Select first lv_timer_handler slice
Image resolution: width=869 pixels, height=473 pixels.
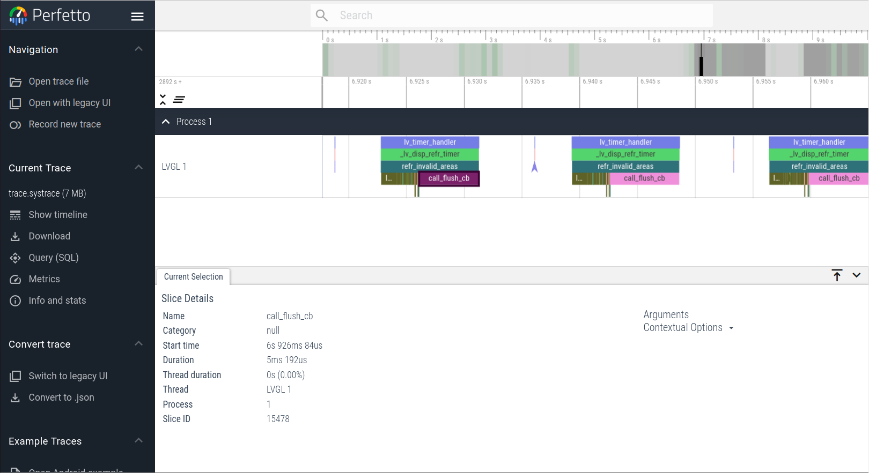point(430,142)
